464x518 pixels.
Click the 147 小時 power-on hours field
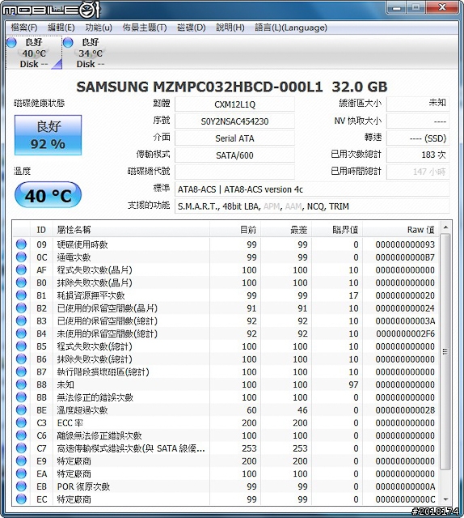(x=418, y=172)
